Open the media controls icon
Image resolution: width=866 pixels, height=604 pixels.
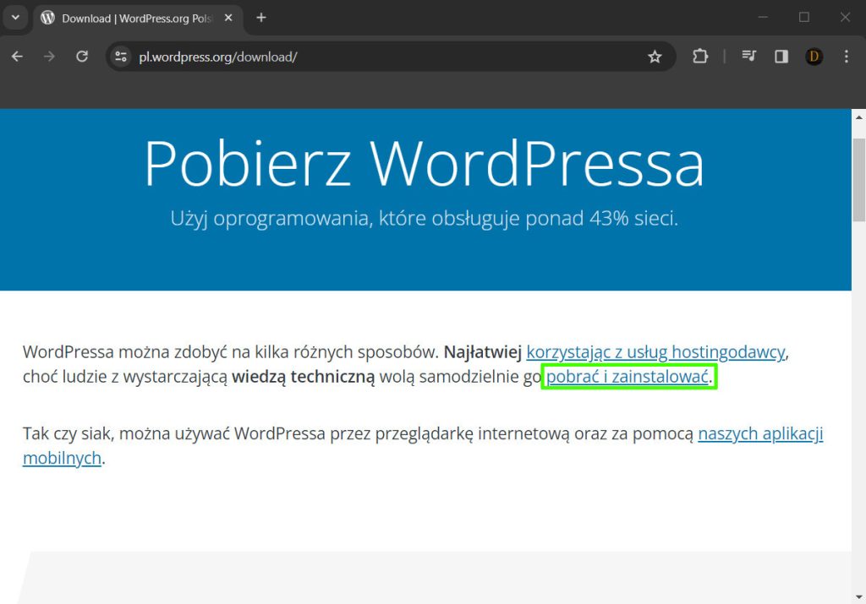coord(748,57)
